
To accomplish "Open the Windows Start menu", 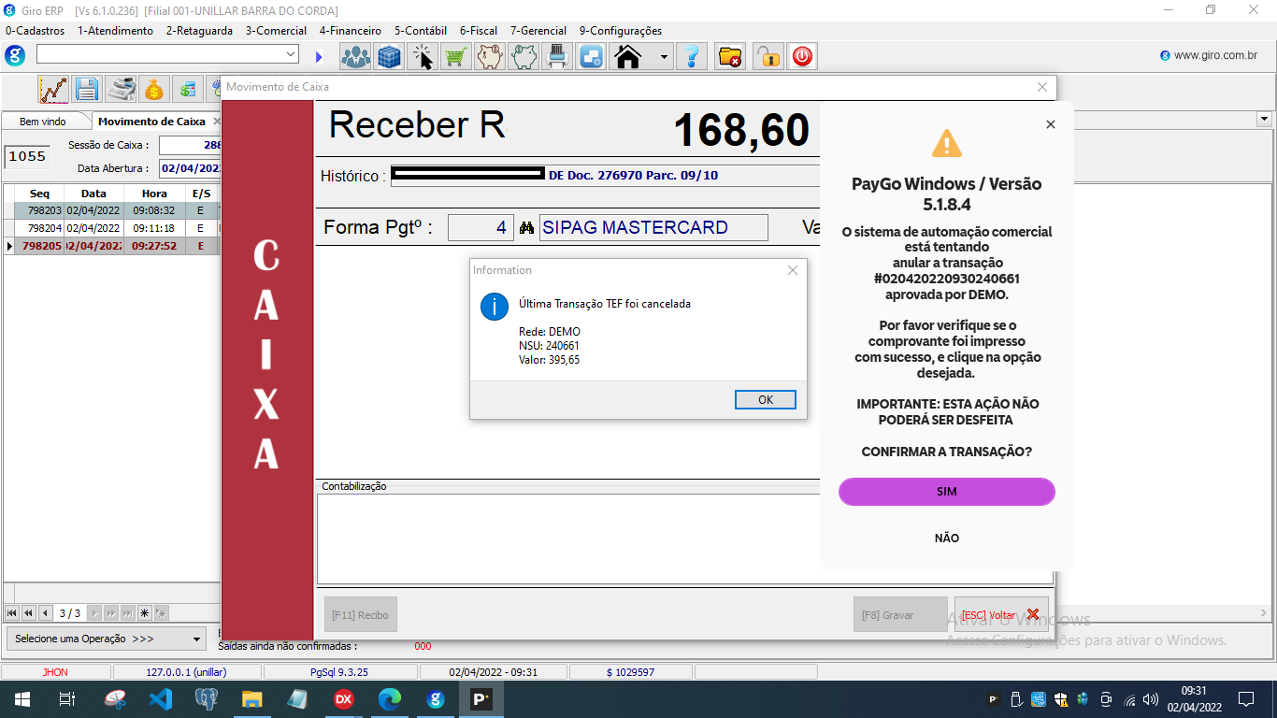I will [22, 698].
